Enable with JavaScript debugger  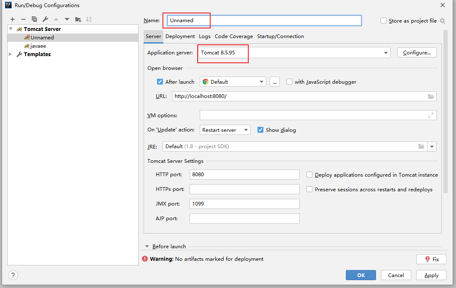click(289, 82)
